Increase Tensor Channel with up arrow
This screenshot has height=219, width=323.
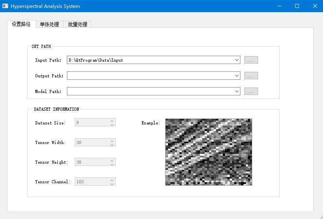tap(112, 180)
